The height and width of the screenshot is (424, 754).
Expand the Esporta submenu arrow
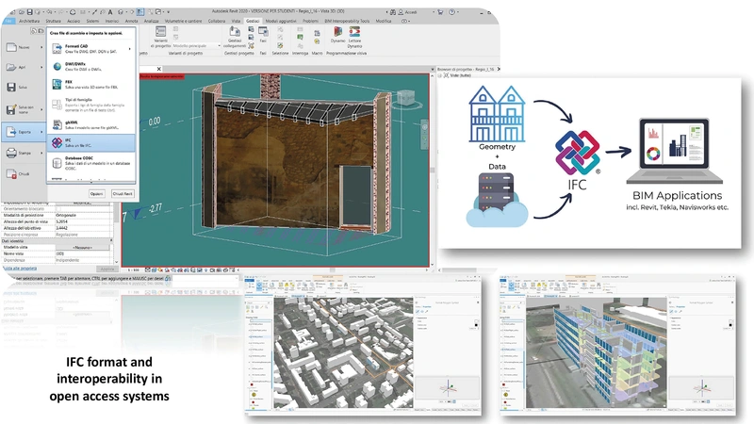[x=41, y=132]
